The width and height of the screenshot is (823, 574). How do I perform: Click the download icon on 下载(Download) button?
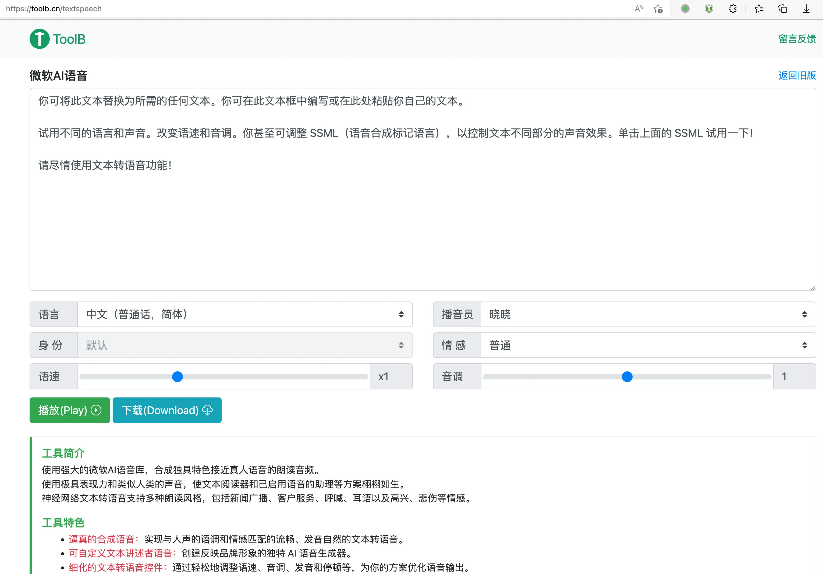coord(207,410)
